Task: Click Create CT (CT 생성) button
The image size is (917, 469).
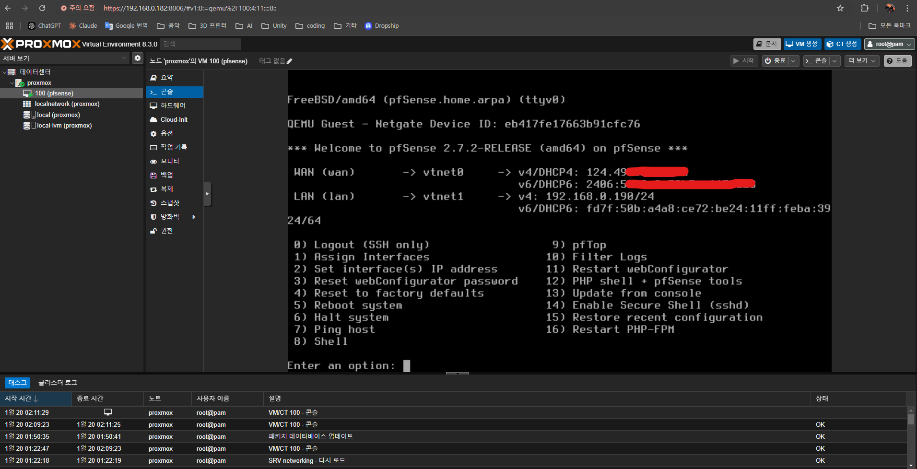Action: click(x=843, y=44)
